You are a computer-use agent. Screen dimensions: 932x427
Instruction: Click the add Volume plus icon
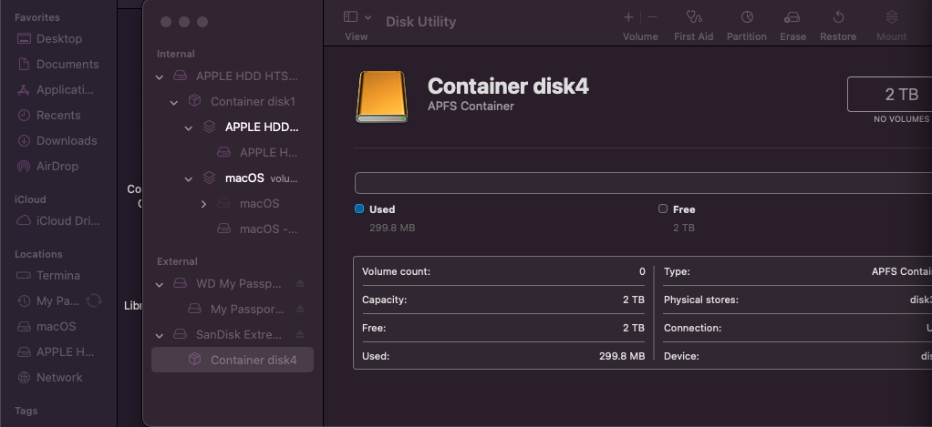(x=628, y=17)
